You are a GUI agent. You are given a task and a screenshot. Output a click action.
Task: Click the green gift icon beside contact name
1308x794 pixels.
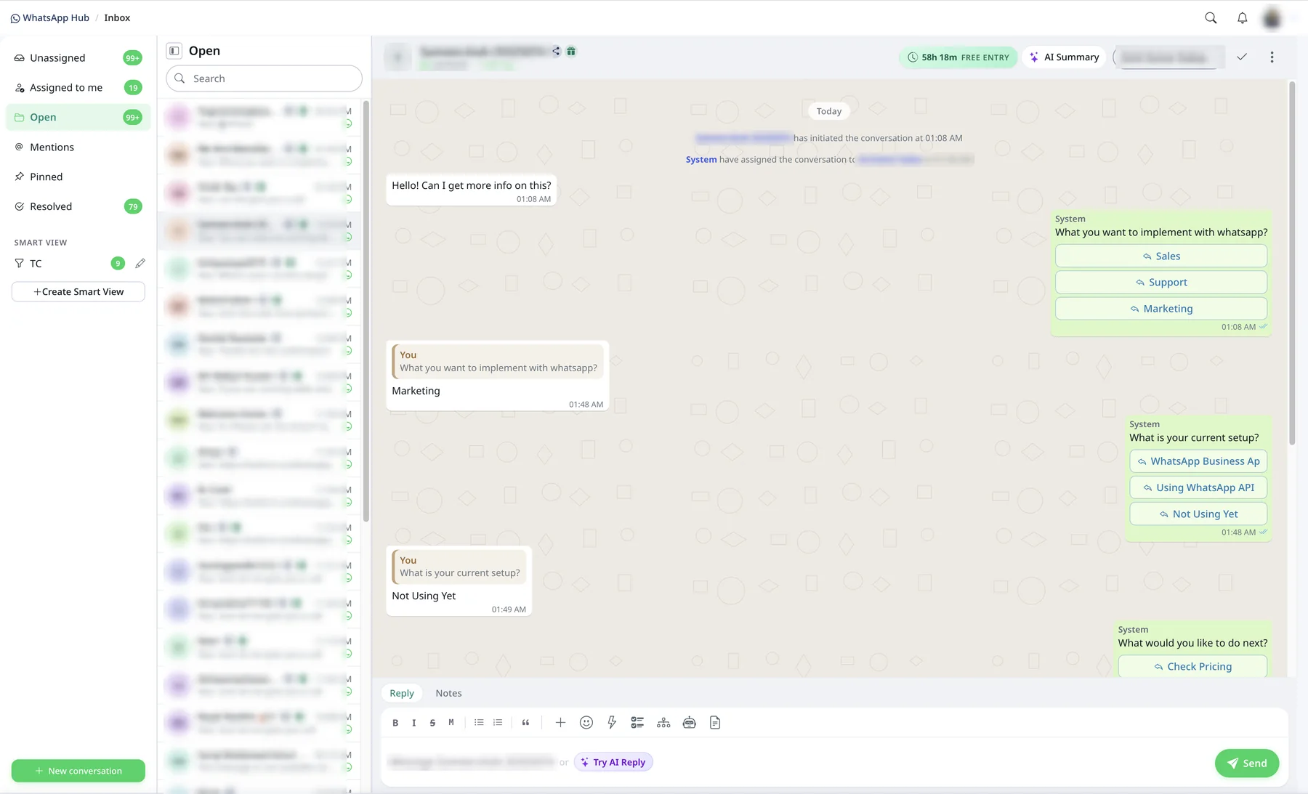(x=571, y=51)
